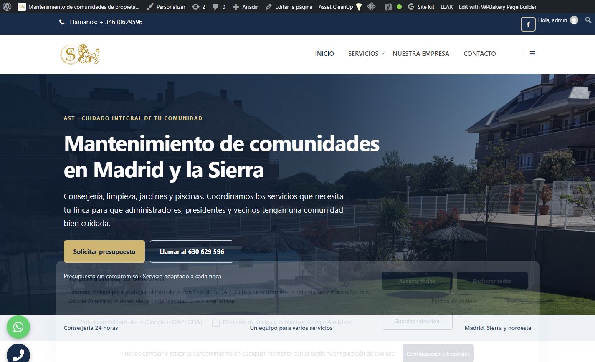Toggle Protección del formulario reCAPTCHA checkbox
Image resolution: width=595 pixels, height=362 pixels.
[71, 322]
